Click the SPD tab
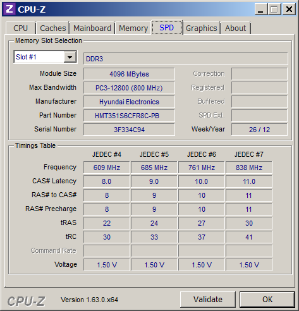The image size is (299, 311). [x=167, y=27]
